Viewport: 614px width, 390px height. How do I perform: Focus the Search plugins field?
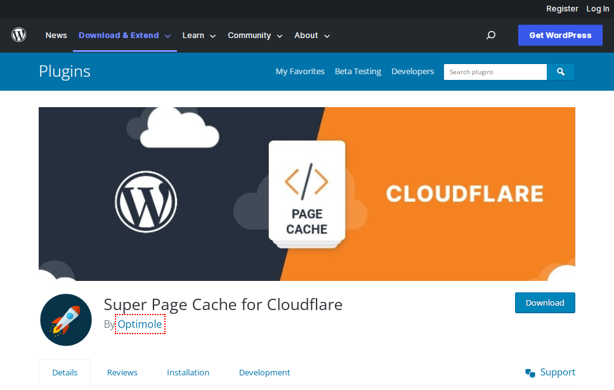coord(495,72)
